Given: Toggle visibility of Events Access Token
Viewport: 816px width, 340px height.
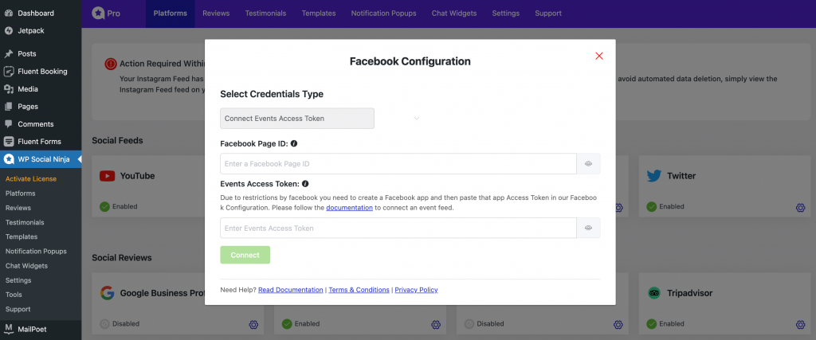Looking at the screenshot, I should click(589, 229).
